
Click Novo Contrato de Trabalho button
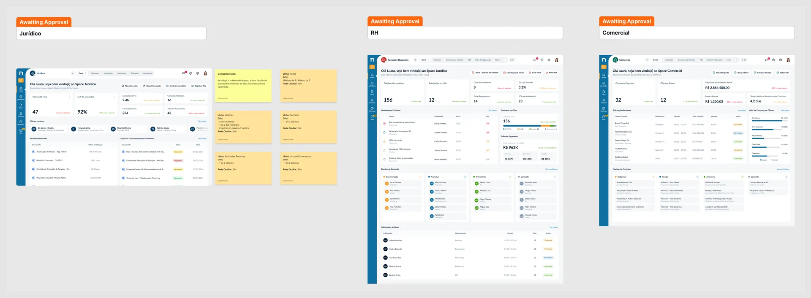(485, 73)
